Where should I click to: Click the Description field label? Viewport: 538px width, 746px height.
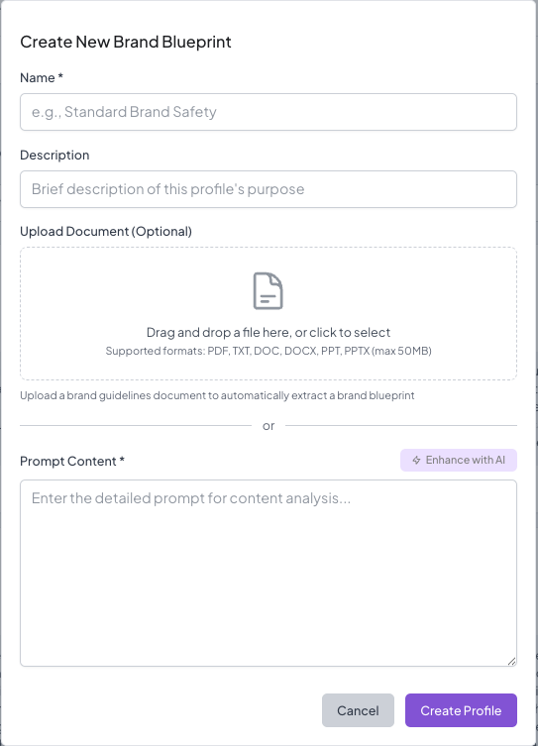[54, 156]
